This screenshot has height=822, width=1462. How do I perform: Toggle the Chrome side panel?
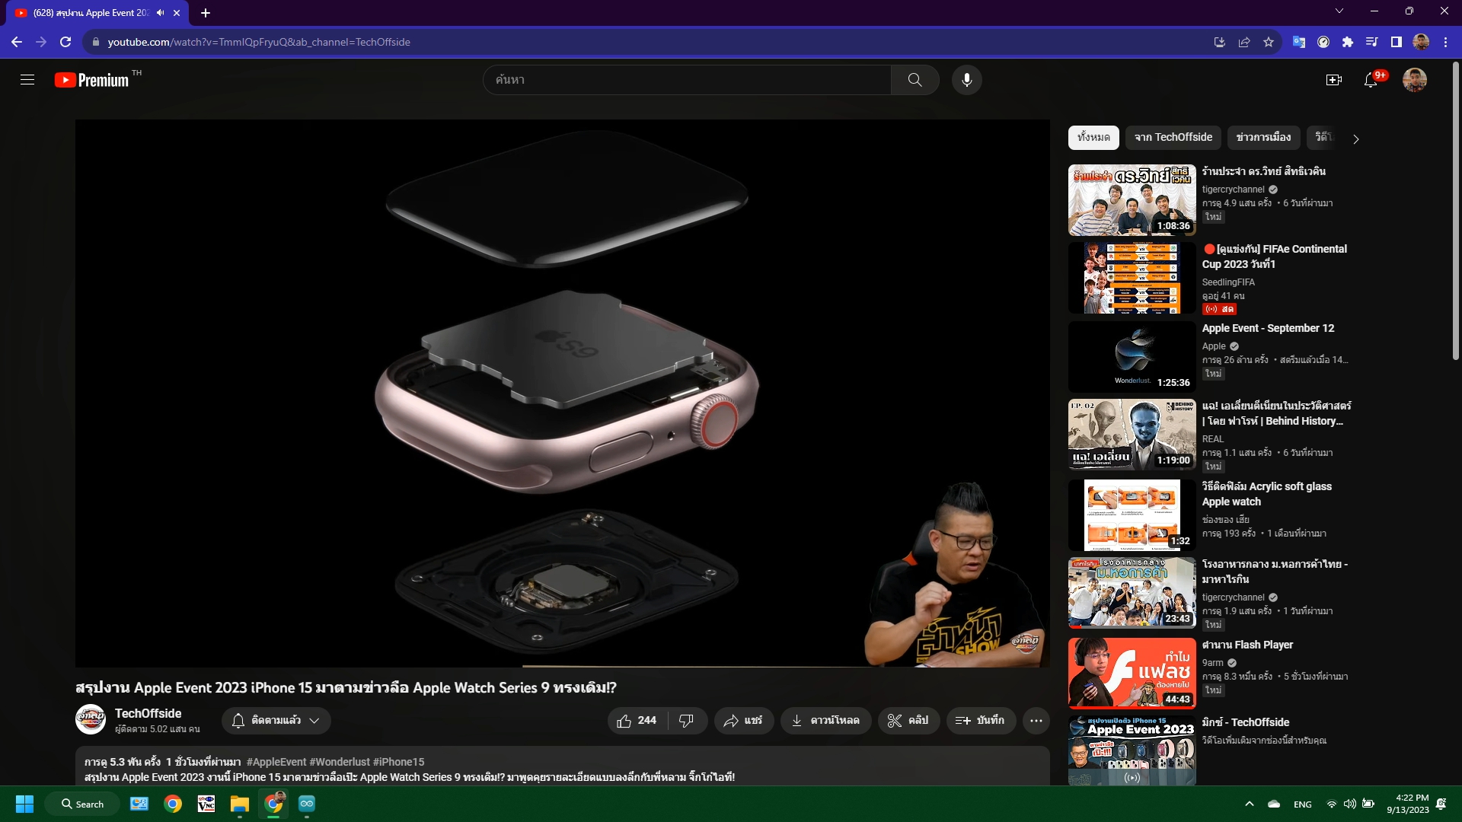click(x=1397, y=42)
